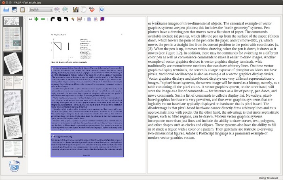Run the abc spell check
This screenshot has width=283, height=180.
[x=92, y=10]
